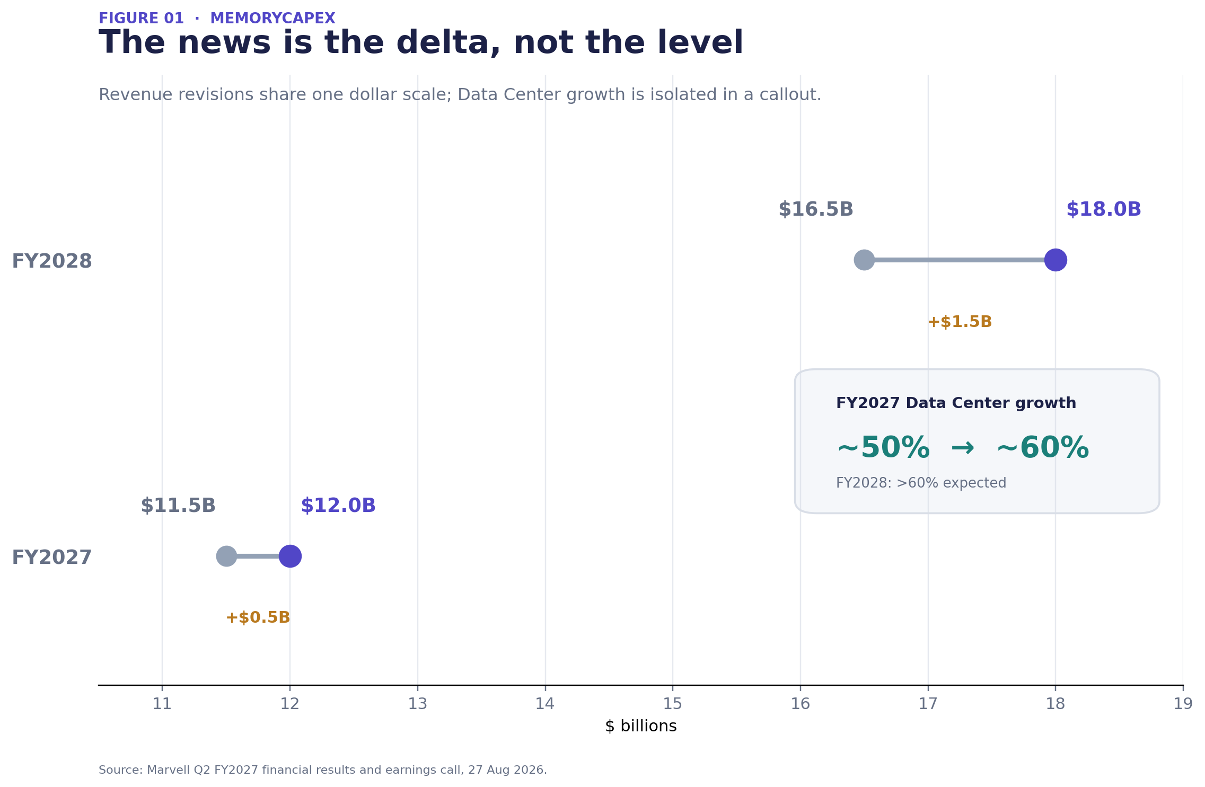Click the FY2028 gray starting dot
The width and height of the screenshot is (1205, 787).
[864, 260]
